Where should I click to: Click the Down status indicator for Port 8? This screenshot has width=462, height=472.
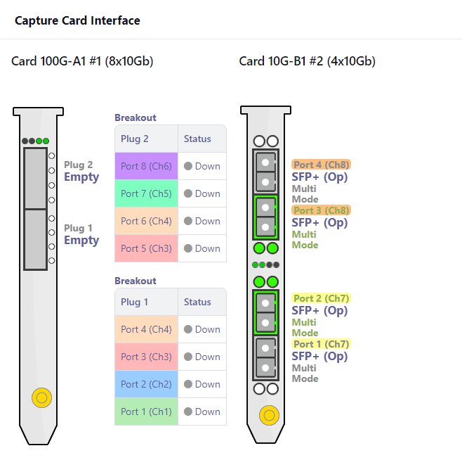coord(202,166)
